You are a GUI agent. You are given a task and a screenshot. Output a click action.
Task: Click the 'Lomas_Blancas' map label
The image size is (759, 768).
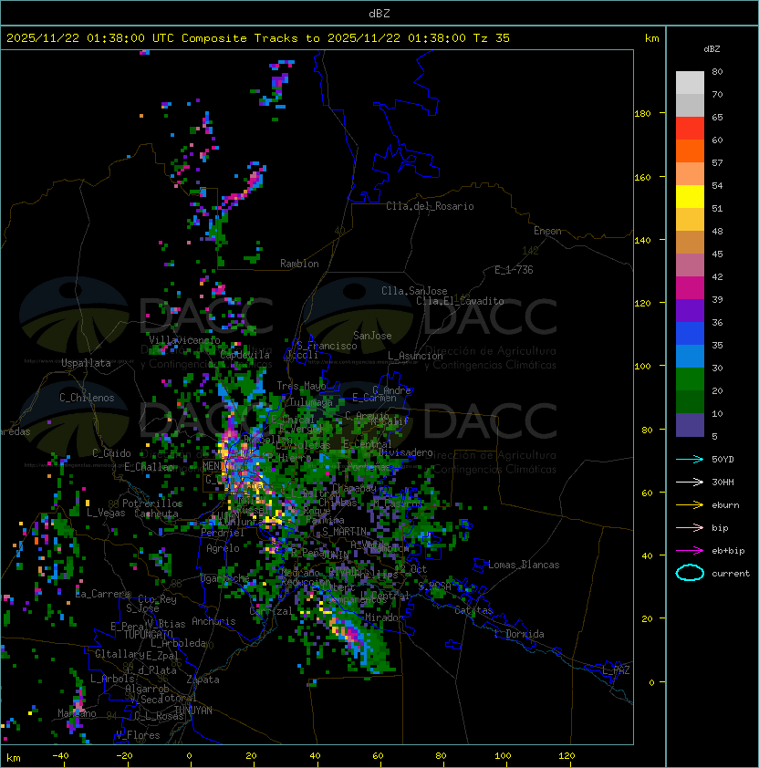click(x=524, y=565)
